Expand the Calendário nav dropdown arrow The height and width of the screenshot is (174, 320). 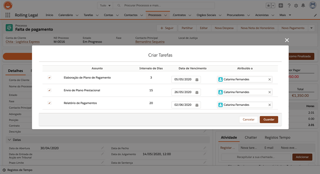(77, 15)
